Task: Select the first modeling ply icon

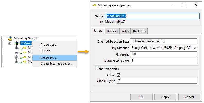Action: pos(23,48)
